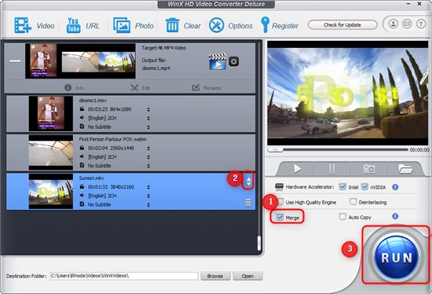Enable Deinterlacing
Viewport: 432px width, 294px height.
point(353,201)
